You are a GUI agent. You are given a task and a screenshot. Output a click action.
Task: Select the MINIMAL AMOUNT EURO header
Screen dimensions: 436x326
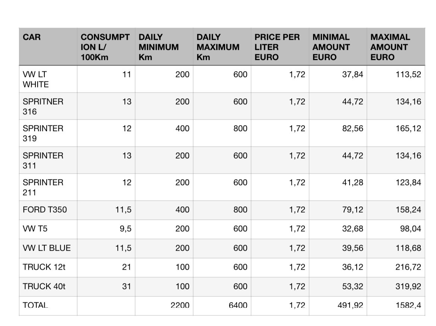pos(338,47)
